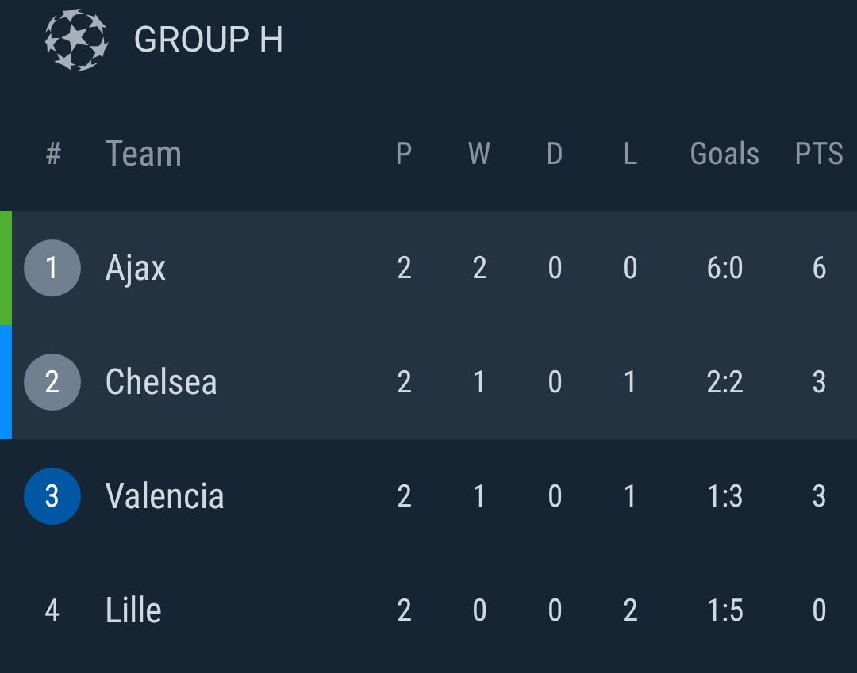Open the Chelsea team page

click(161, 382)
